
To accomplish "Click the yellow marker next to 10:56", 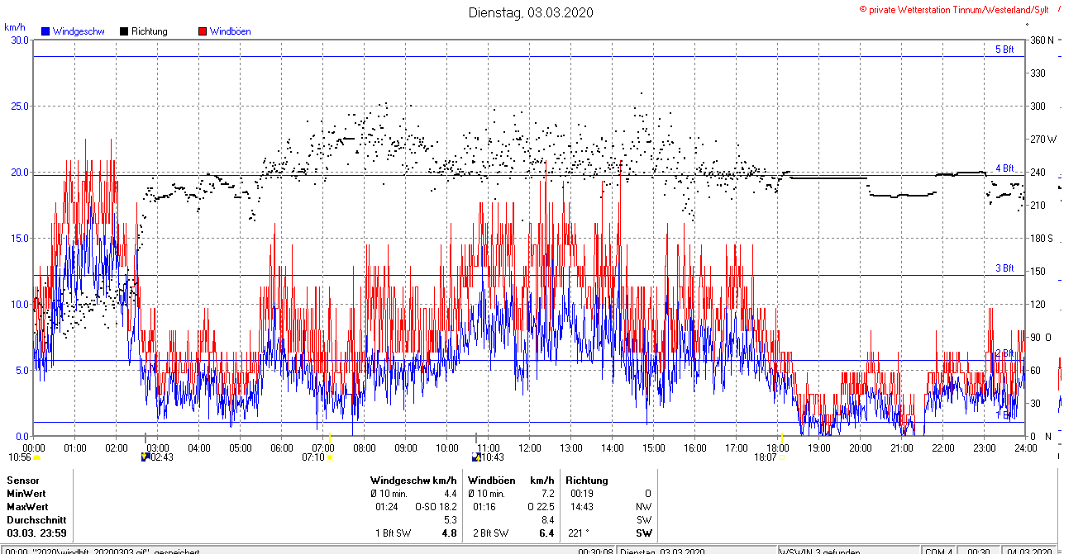I will pos(36,457).
